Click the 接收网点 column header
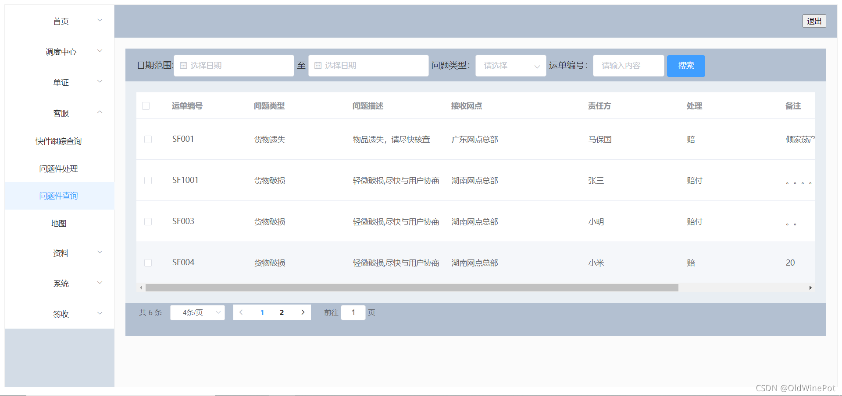Image resolution: width=842 pixels, height=396 pixels. coord(467,106)
